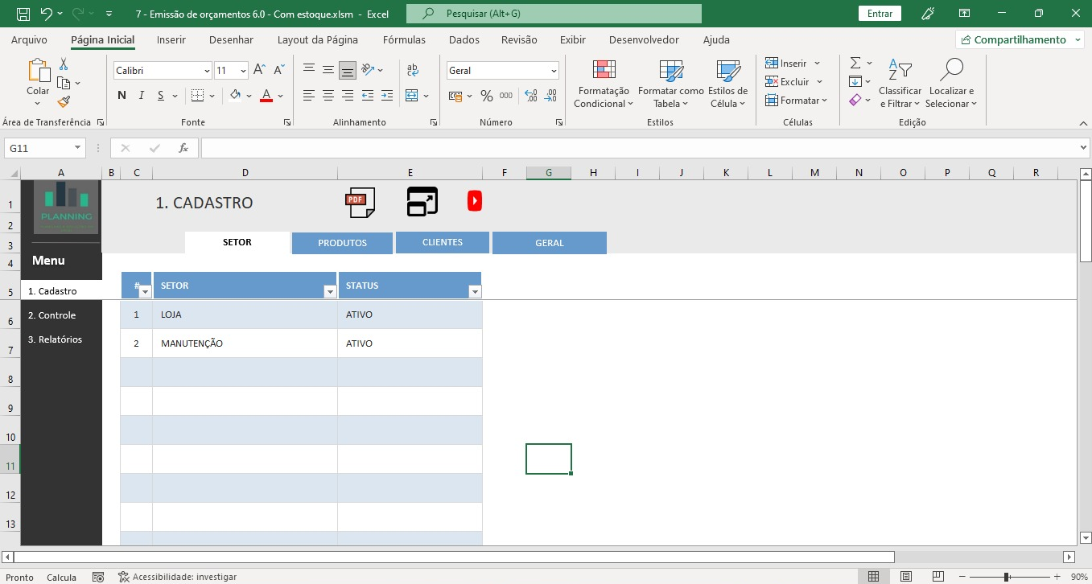The image size is (1092, 584).
Task: Toggle center horizontal alignment
Action: [x=328, y=96]
